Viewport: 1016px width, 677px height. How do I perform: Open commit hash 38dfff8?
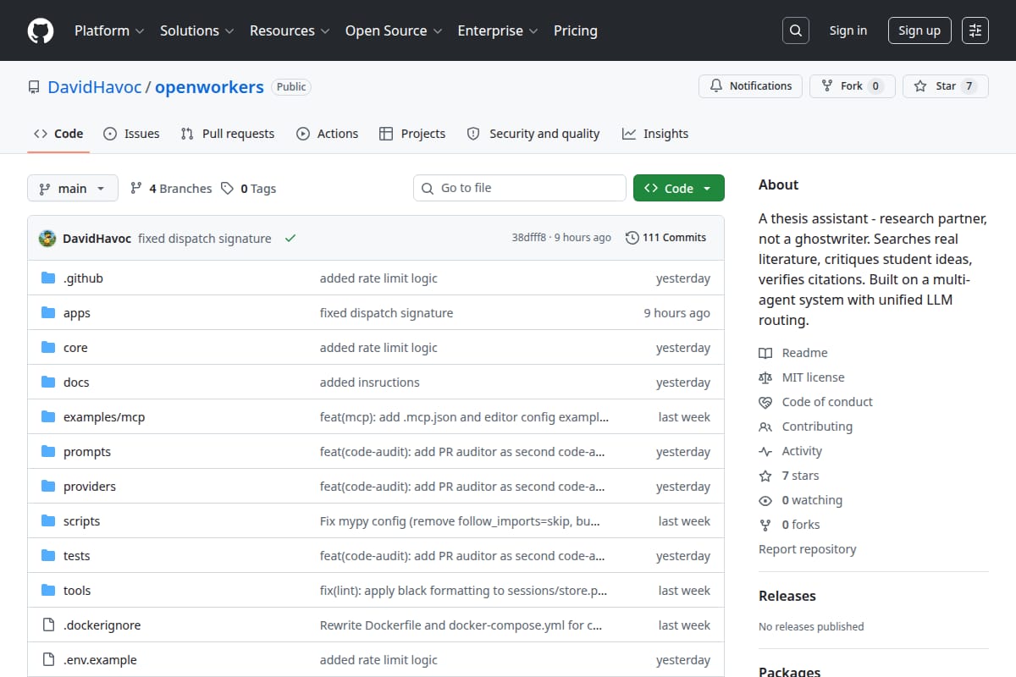click(x=529, y=238)
